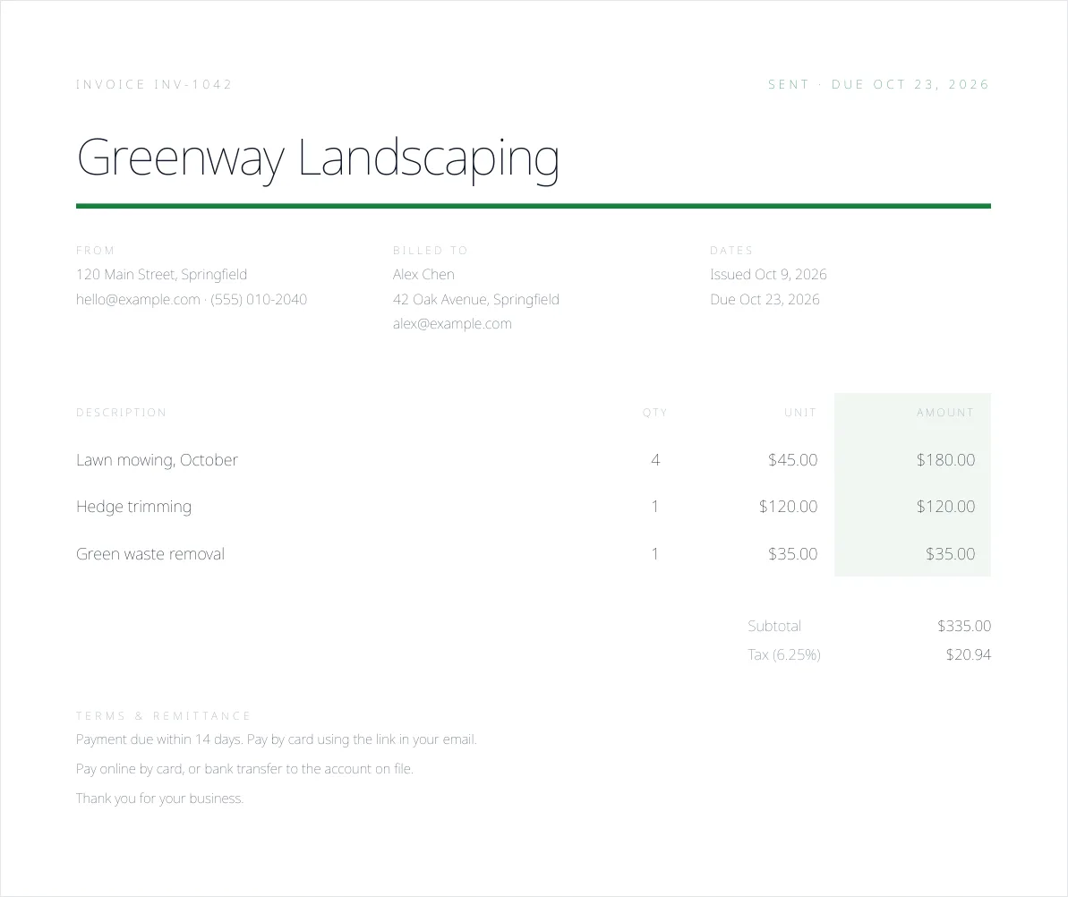Click the DATES section label
The width and height of the screenshot is (1068, 897).
tap(731, 251)
